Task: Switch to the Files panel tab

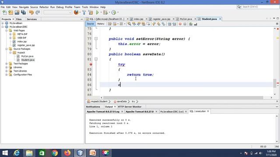Action: [x=19, y=19]
